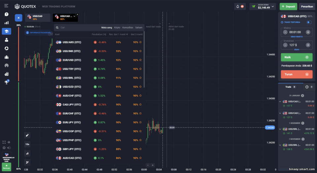Open the coins stack sidebar icon

click(7, 74)
